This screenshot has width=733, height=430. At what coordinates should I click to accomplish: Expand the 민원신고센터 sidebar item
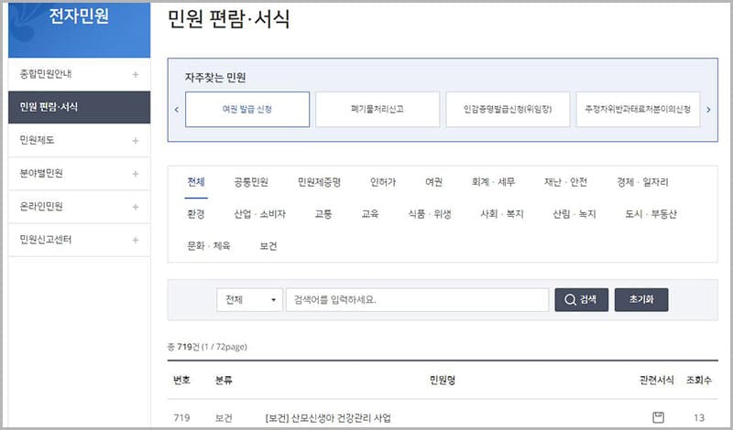click(136, 240)
